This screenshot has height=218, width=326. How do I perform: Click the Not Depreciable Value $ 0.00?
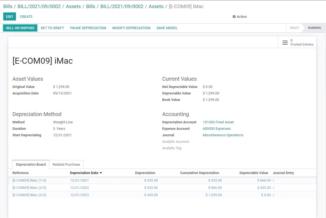click(x=208, y=87)
